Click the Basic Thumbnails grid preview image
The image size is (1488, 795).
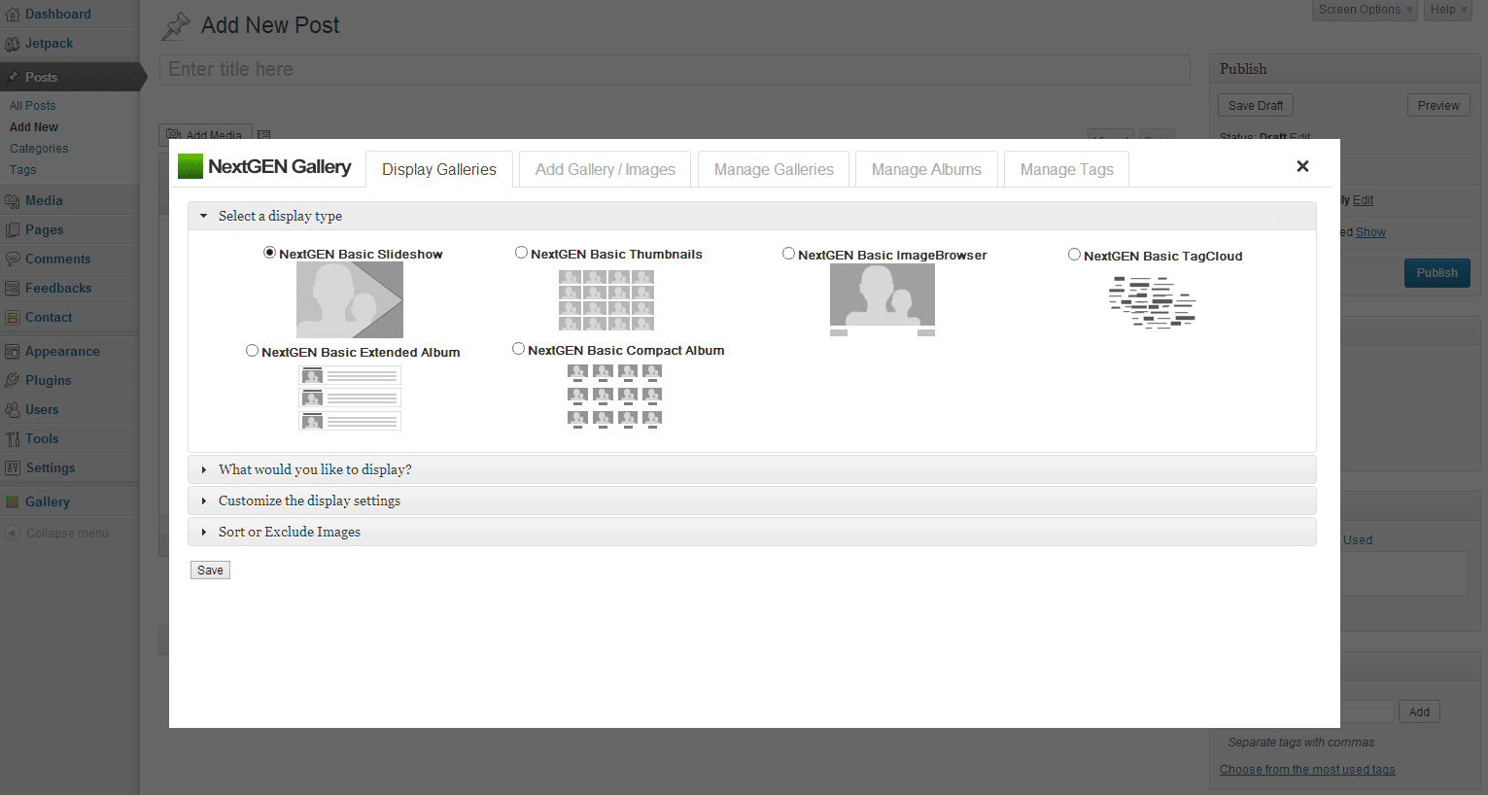pos(606,300)
